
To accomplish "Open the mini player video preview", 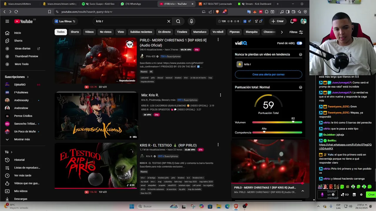I will pyautogui.click(x=270, y=161).
